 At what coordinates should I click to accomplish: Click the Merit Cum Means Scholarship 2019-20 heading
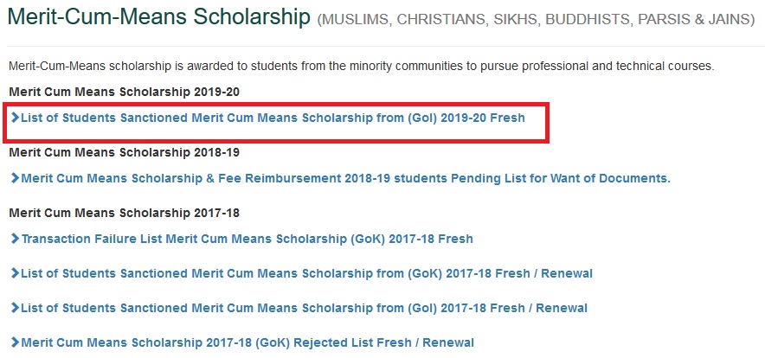point(125,92)
